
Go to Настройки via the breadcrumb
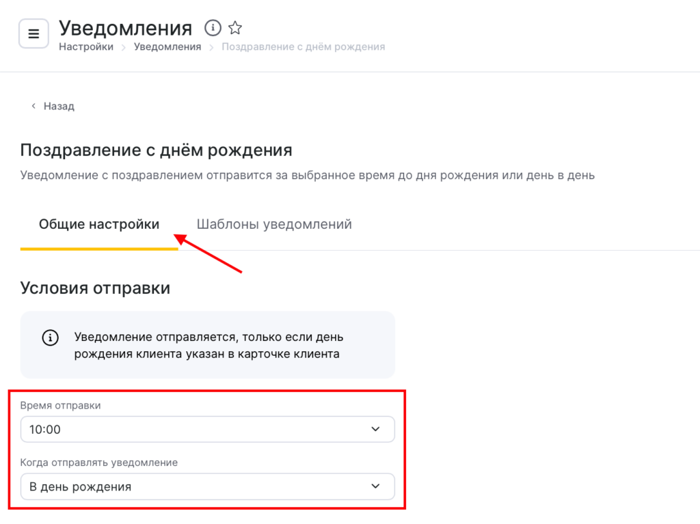(x=86, y=47)
